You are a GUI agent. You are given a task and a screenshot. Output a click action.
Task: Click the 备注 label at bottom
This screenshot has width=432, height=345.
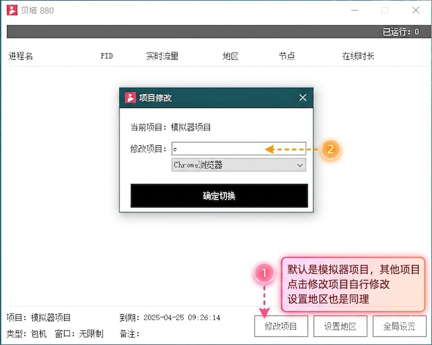pos(129,334)
